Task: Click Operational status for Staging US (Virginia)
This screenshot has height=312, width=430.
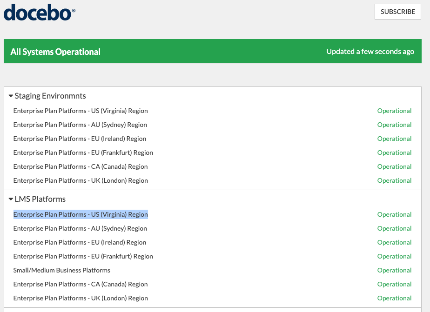Action: (x=394, y=111)
